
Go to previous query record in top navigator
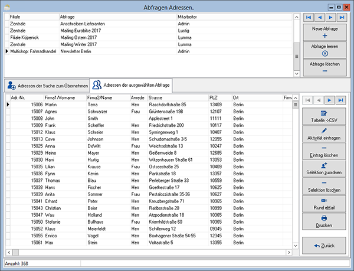tap(320, 17)
